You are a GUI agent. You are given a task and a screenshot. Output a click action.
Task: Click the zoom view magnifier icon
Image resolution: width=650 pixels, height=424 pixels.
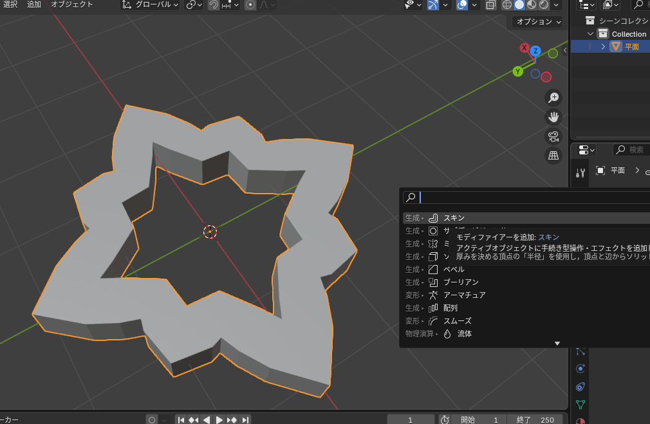click(553, 98)
